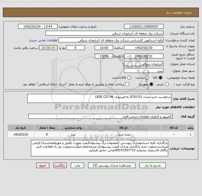Viewport: 202px width, 196px height.
Task: Click the announcement date field 1402/02/24 - 13:44
Action: (38, 27)
